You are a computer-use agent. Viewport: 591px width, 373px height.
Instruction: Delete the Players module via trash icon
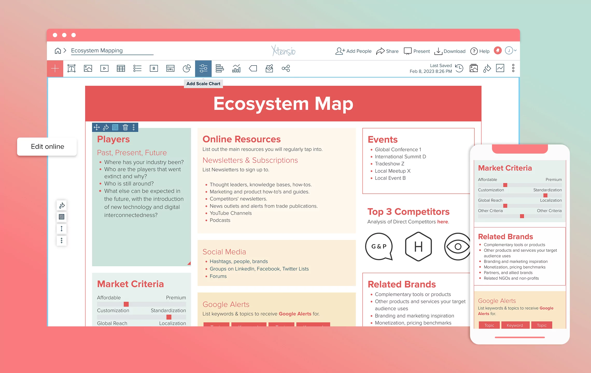click(x=125, y=127)
